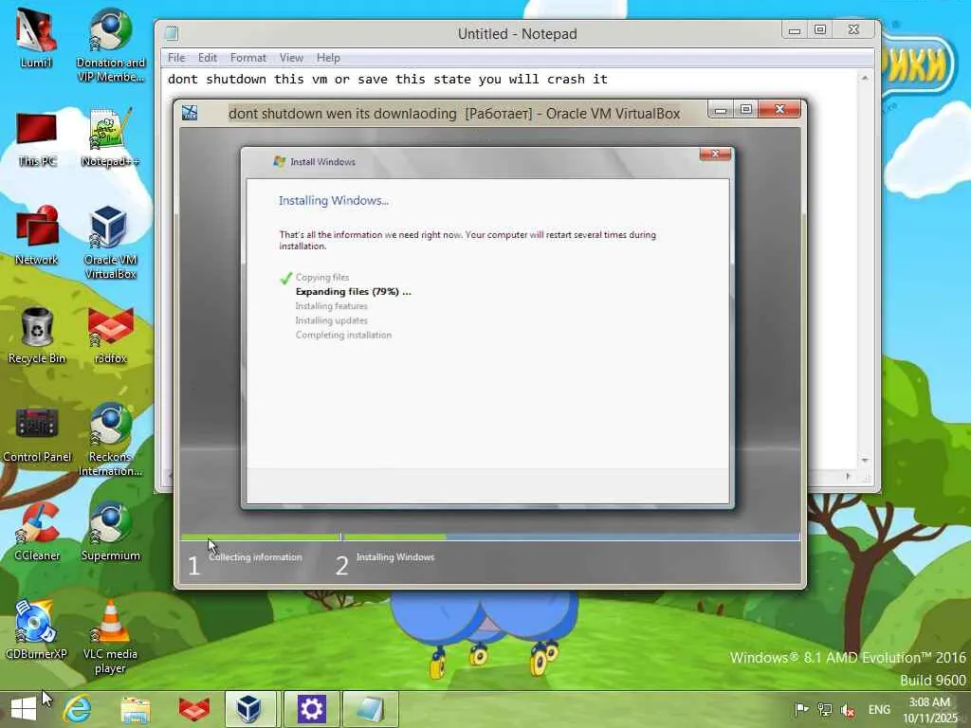Launch Internet Explorer from taskbar
Image resolution: width=971 pixels, height=728 pixels.
point(78,709)
